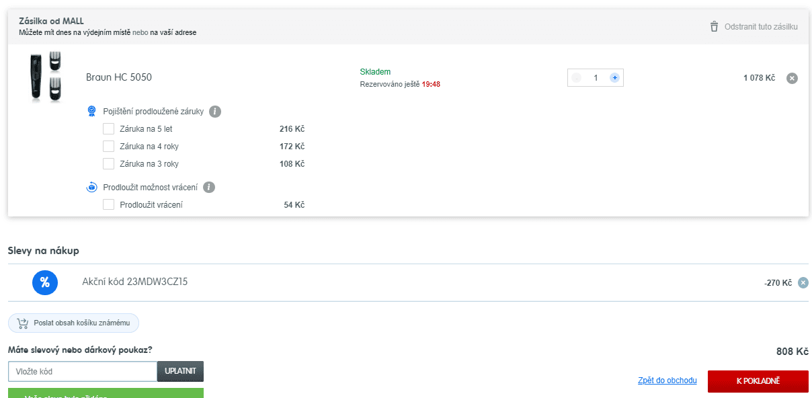The width and height of the screenshot is (812, 398).
Task: Click the 54 Kč return extension price
Action: (294, 205)
